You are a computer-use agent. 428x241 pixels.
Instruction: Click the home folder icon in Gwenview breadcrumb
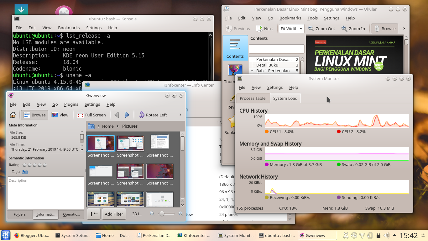pyautogui.click(x=91, y=126)
